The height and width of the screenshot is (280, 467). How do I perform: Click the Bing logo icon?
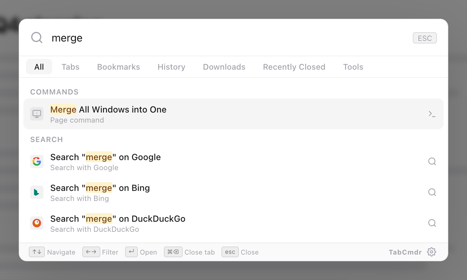37,192
